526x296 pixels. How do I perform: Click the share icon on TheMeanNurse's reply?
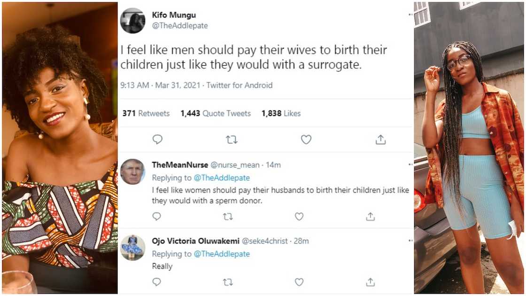370,215
